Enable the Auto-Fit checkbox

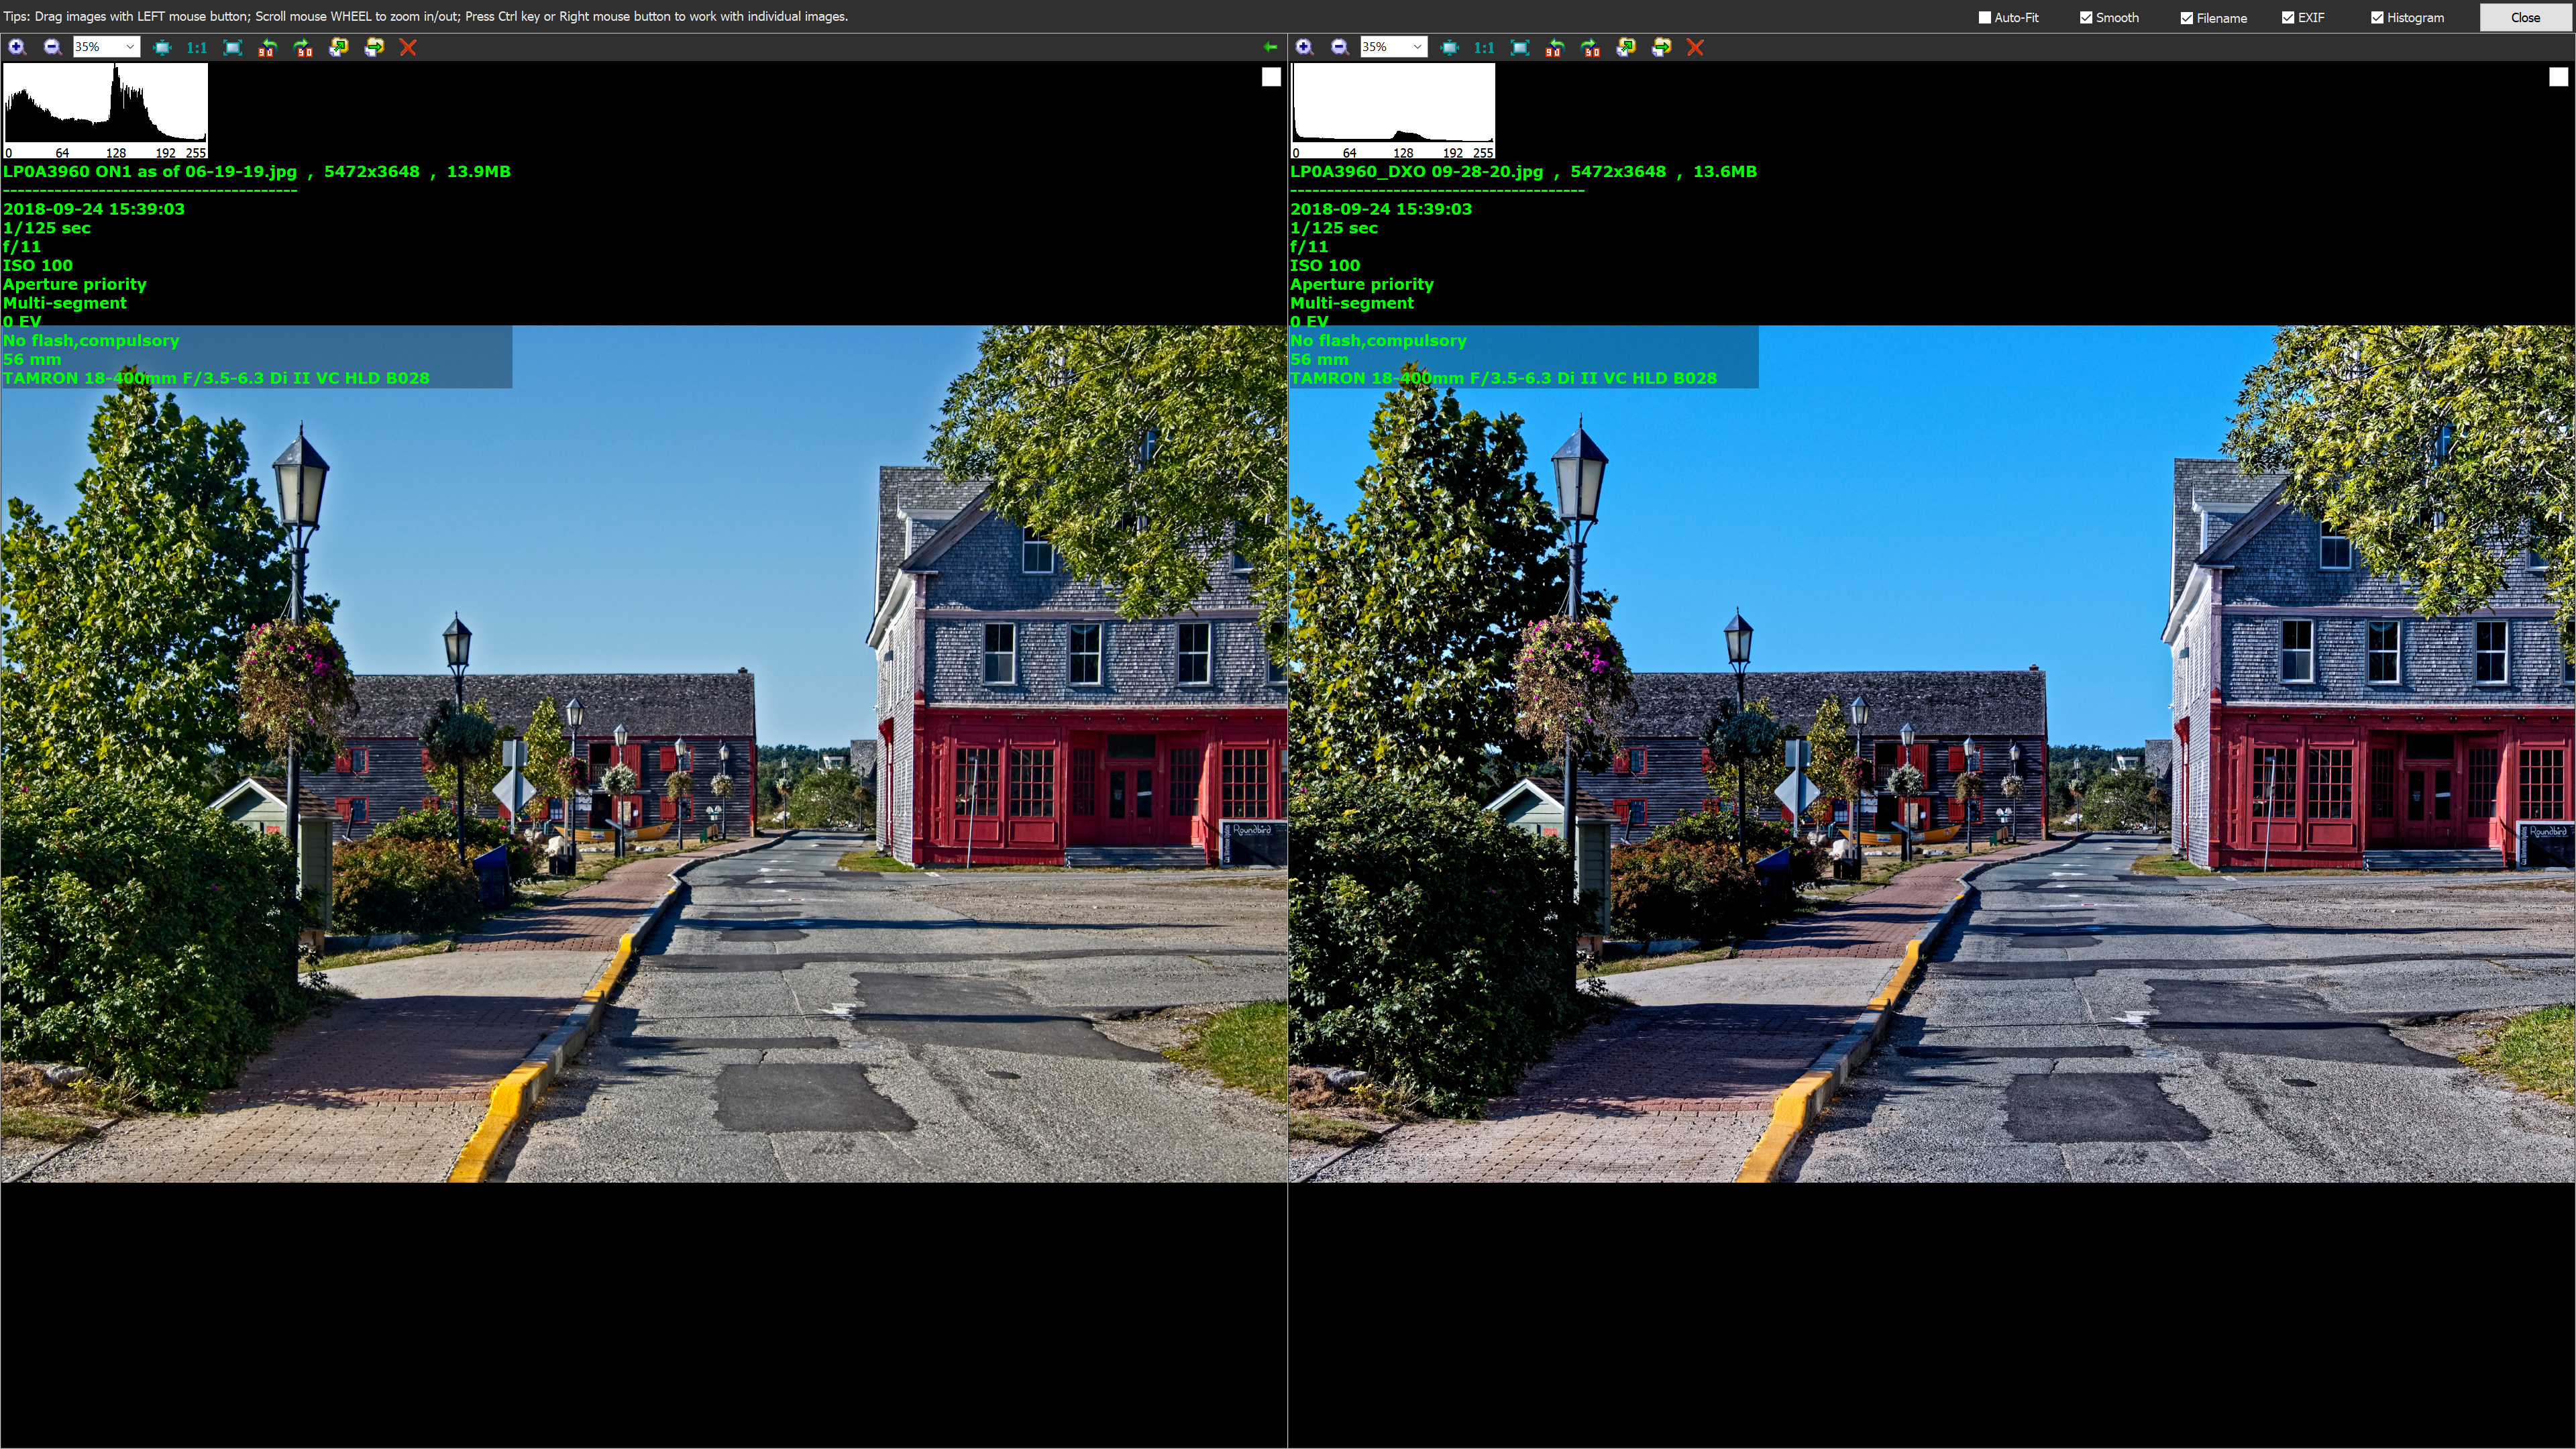point(1985,17)
